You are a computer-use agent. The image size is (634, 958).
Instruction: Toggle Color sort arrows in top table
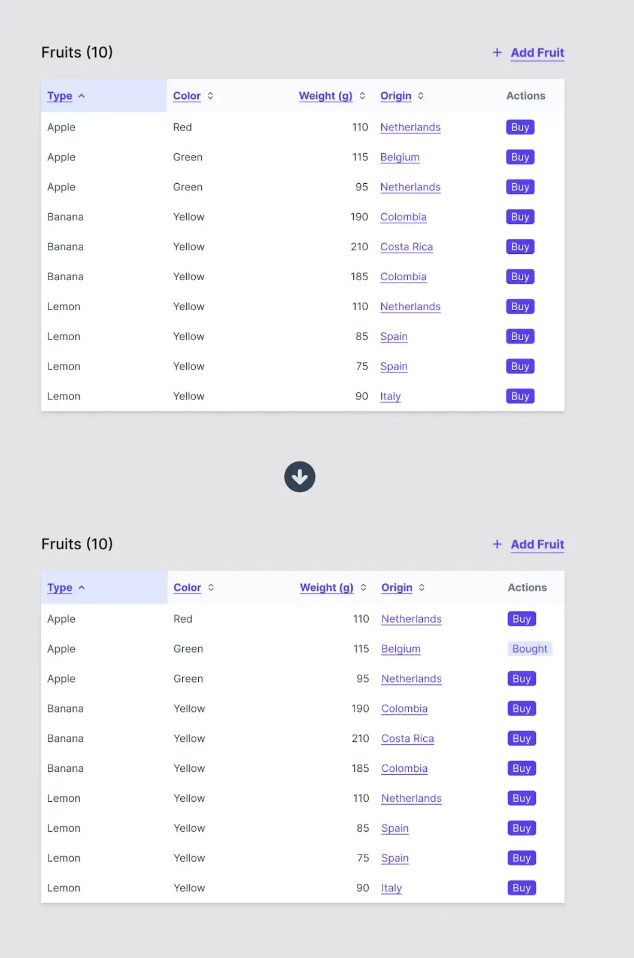[210, 96]
